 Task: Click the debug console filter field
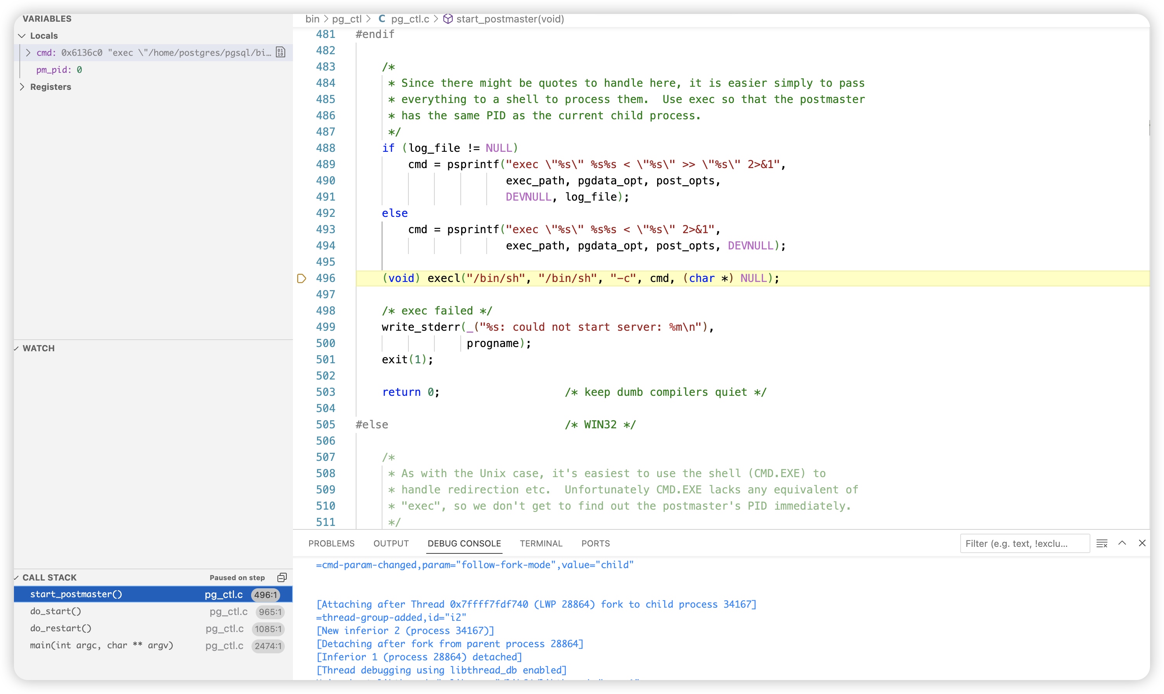(x=1024, y=543)
